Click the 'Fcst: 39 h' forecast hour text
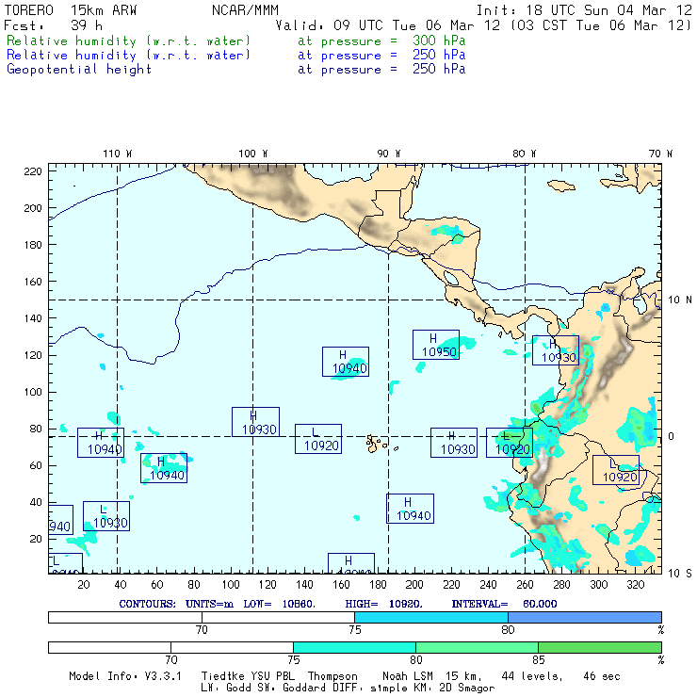The image size is (697, 697). [53, 25]
